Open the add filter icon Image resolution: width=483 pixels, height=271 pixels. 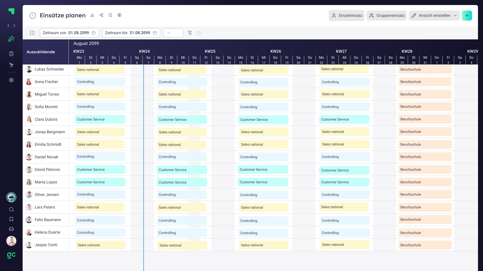(x=190, y=33)
